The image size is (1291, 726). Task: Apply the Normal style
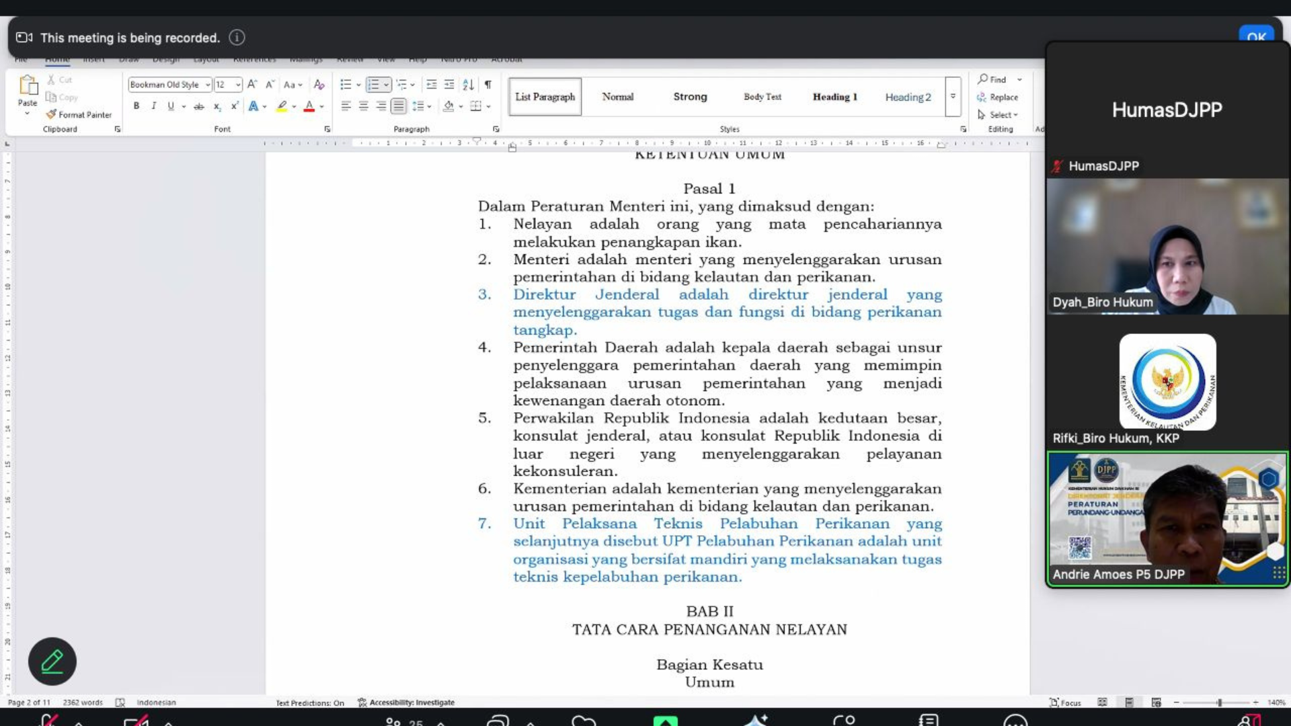tap(618, 97)
